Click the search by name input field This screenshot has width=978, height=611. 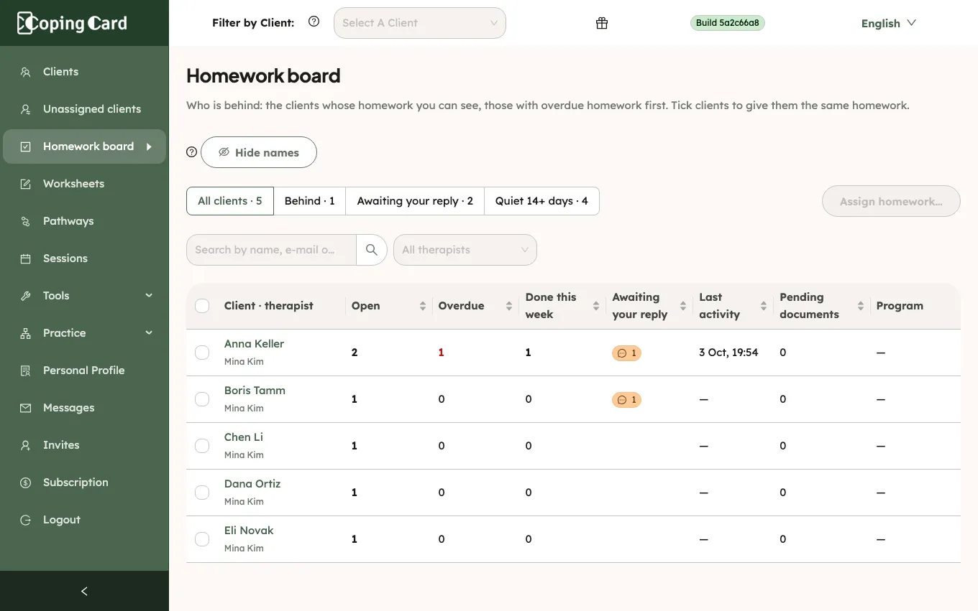coord(271,250)
